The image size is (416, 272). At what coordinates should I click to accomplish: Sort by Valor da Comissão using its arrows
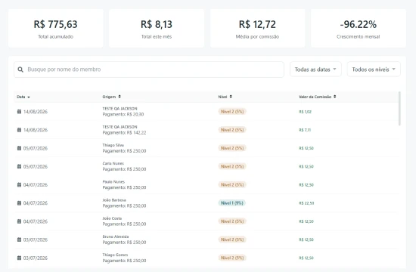click(x=335, y=97)
